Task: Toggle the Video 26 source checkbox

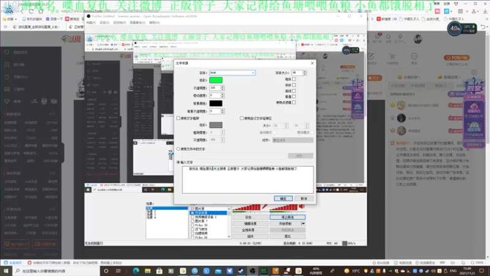Action: click(x=192, y=237)
